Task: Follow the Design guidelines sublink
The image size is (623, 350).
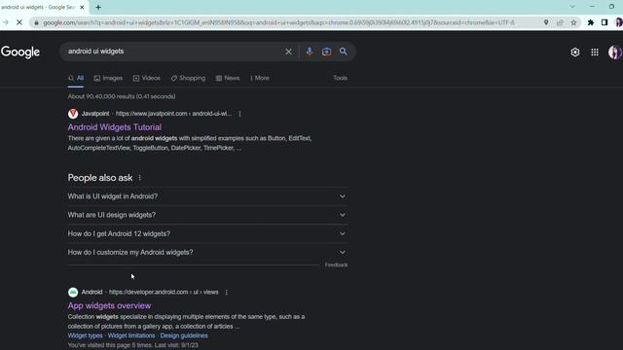Action: tap(184, 335)
